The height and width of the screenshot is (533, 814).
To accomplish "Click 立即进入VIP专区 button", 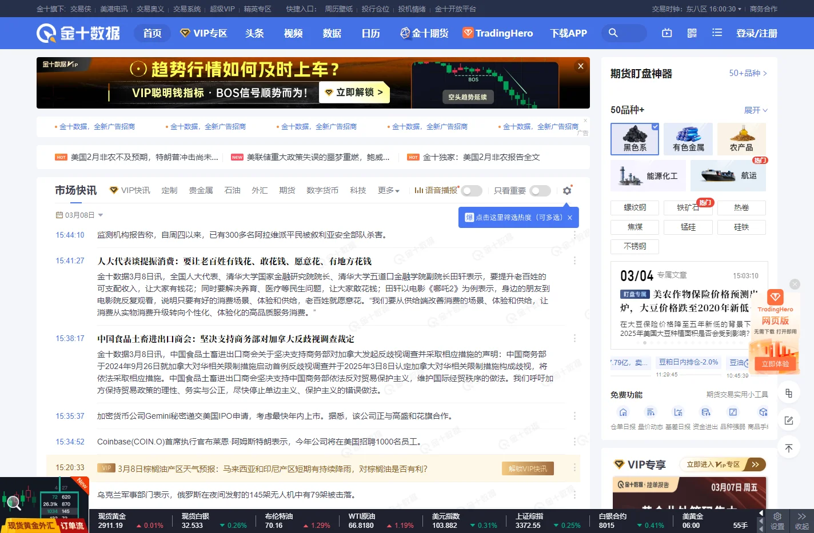I will [723, 464].
